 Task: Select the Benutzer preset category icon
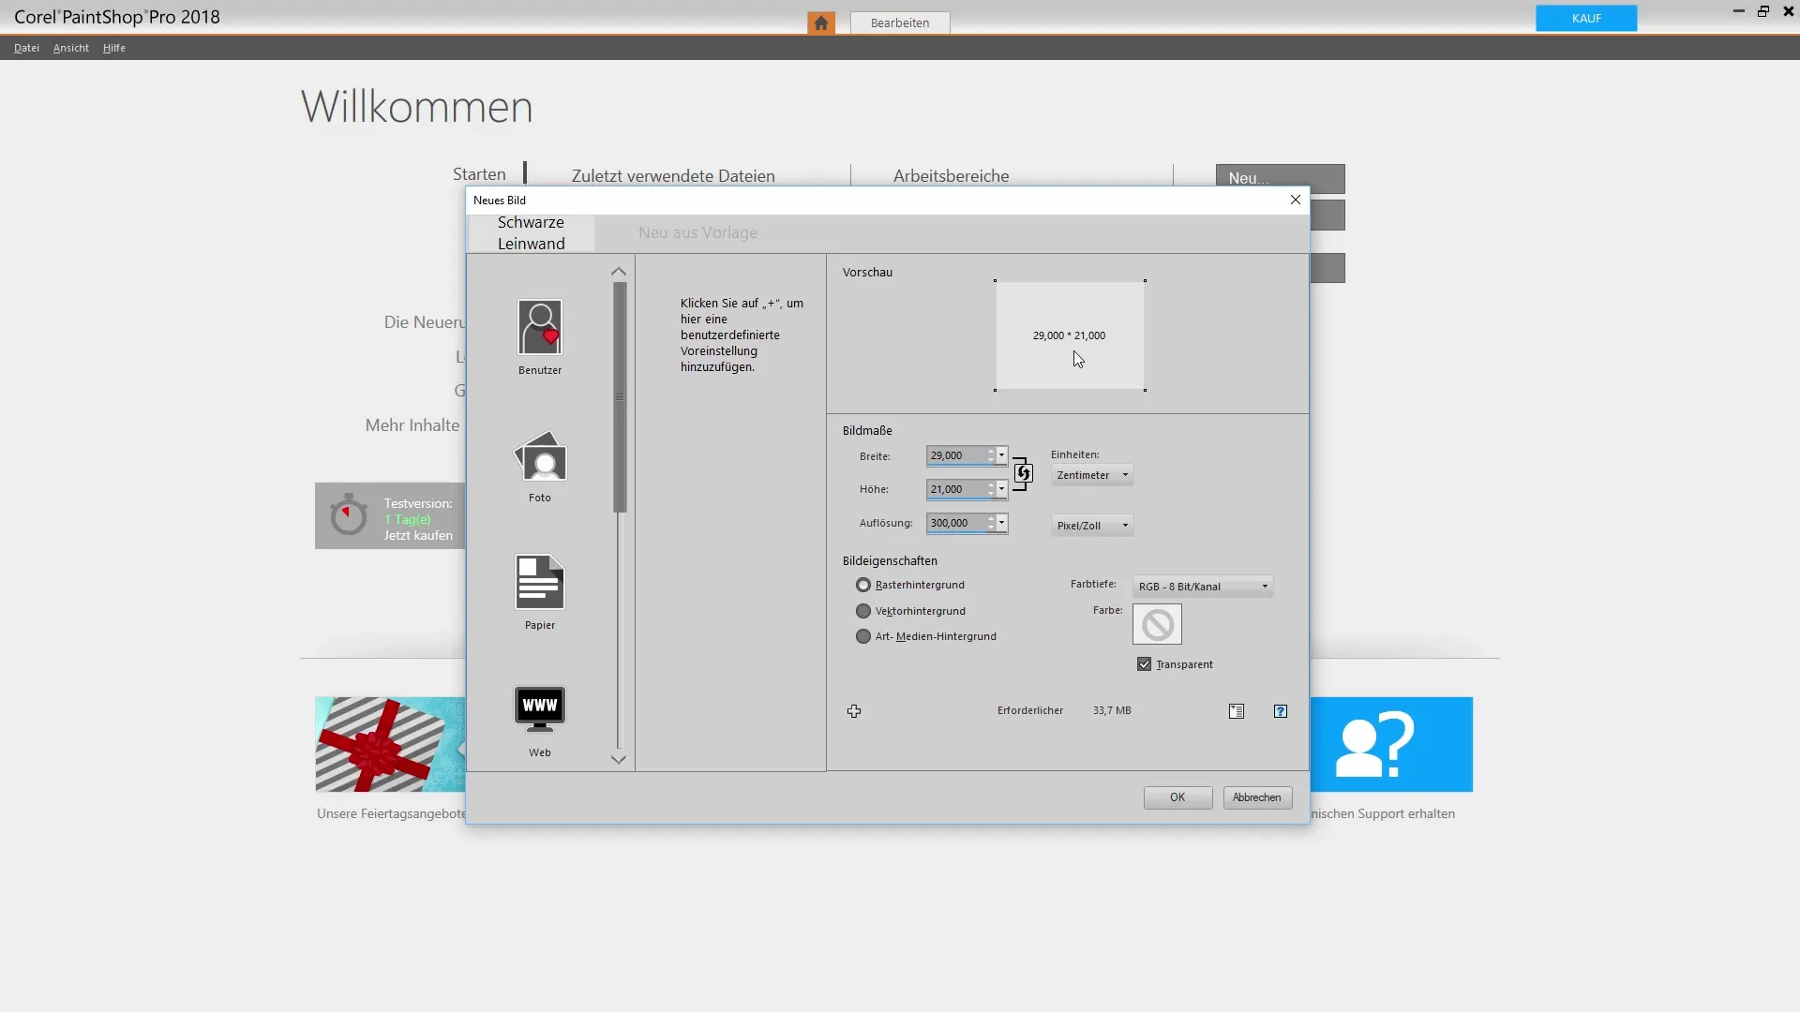[540, 327]
